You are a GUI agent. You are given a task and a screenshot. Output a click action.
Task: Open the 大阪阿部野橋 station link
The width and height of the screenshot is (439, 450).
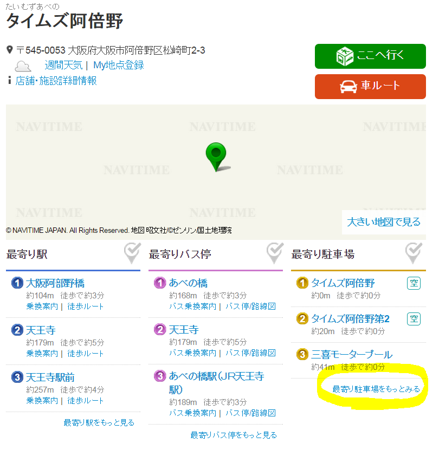(x=55, y=283)
